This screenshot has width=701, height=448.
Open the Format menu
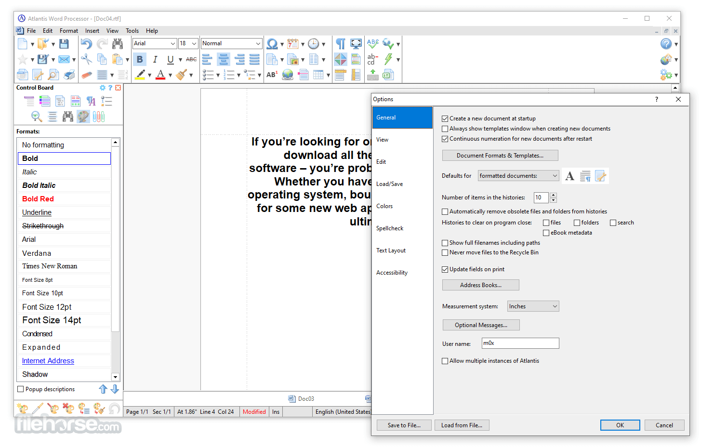tap(69, 31)
